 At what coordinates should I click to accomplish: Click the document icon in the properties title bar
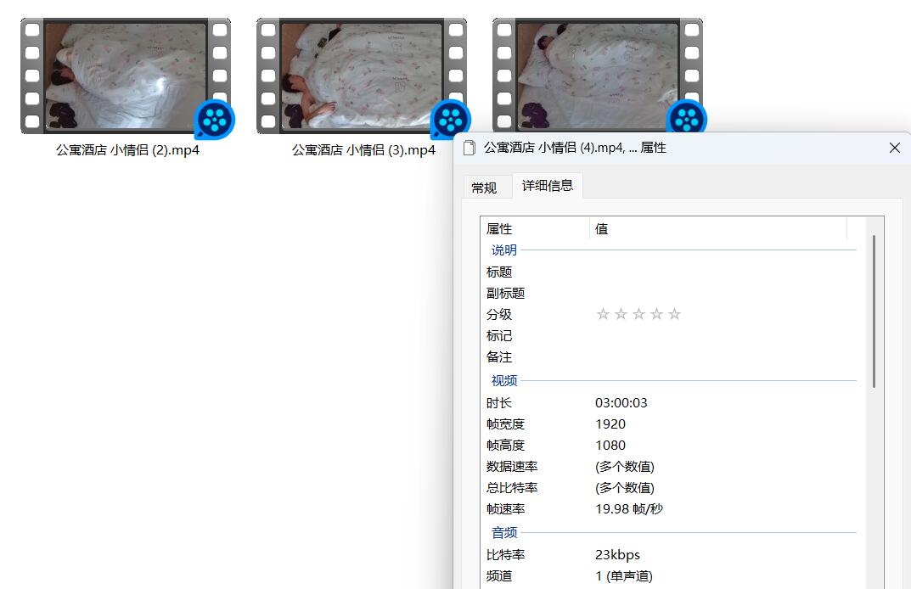click(x=470, y=149)
